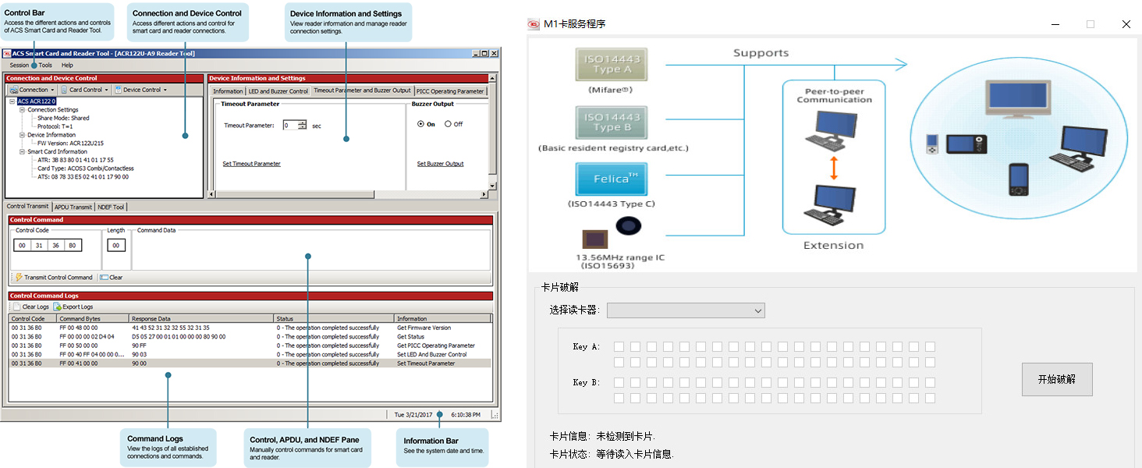Click the Length field

(116, 246)
